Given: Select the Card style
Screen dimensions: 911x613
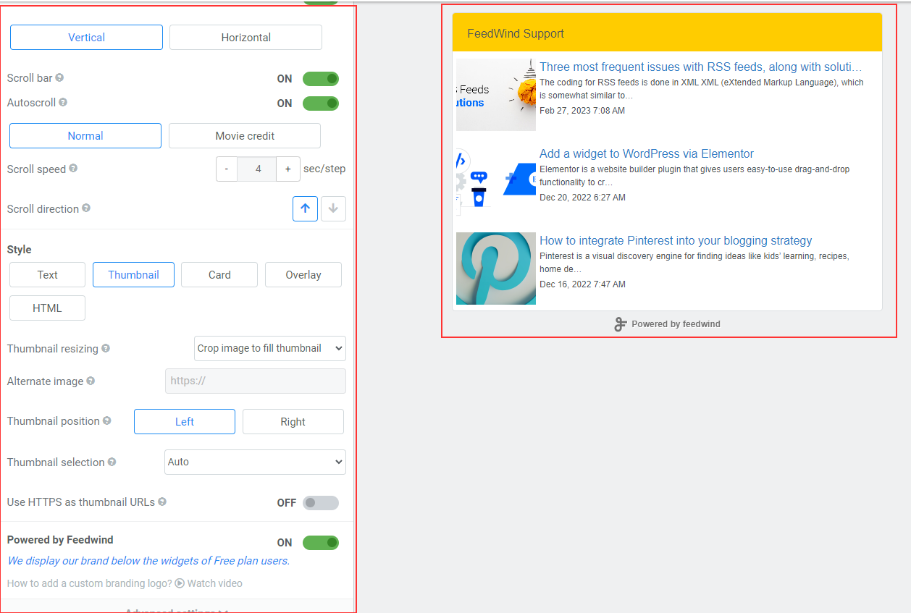Looking at the screenshot, I should point(219,275).
